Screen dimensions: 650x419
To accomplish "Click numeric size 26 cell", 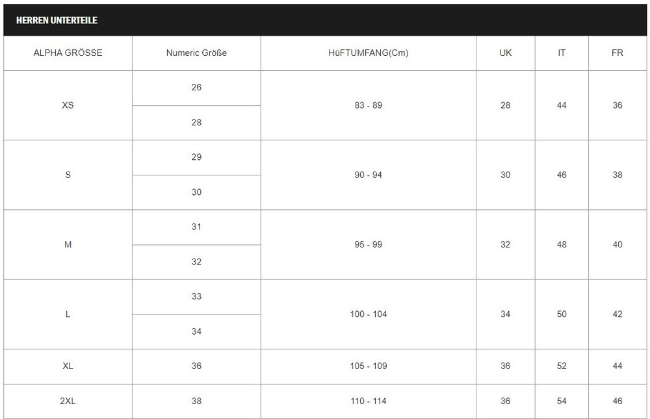I will [196, 88].
